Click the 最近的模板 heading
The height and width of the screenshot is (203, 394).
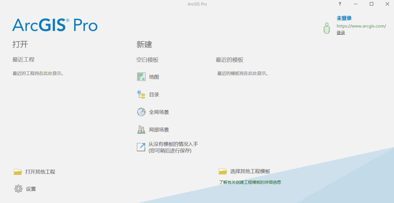229,60
